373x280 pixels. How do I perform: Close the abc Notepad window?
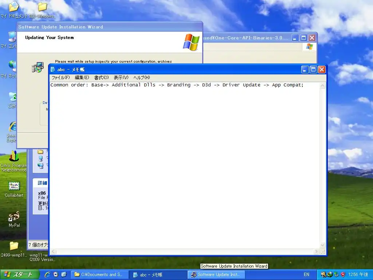(x=322, y=70)
